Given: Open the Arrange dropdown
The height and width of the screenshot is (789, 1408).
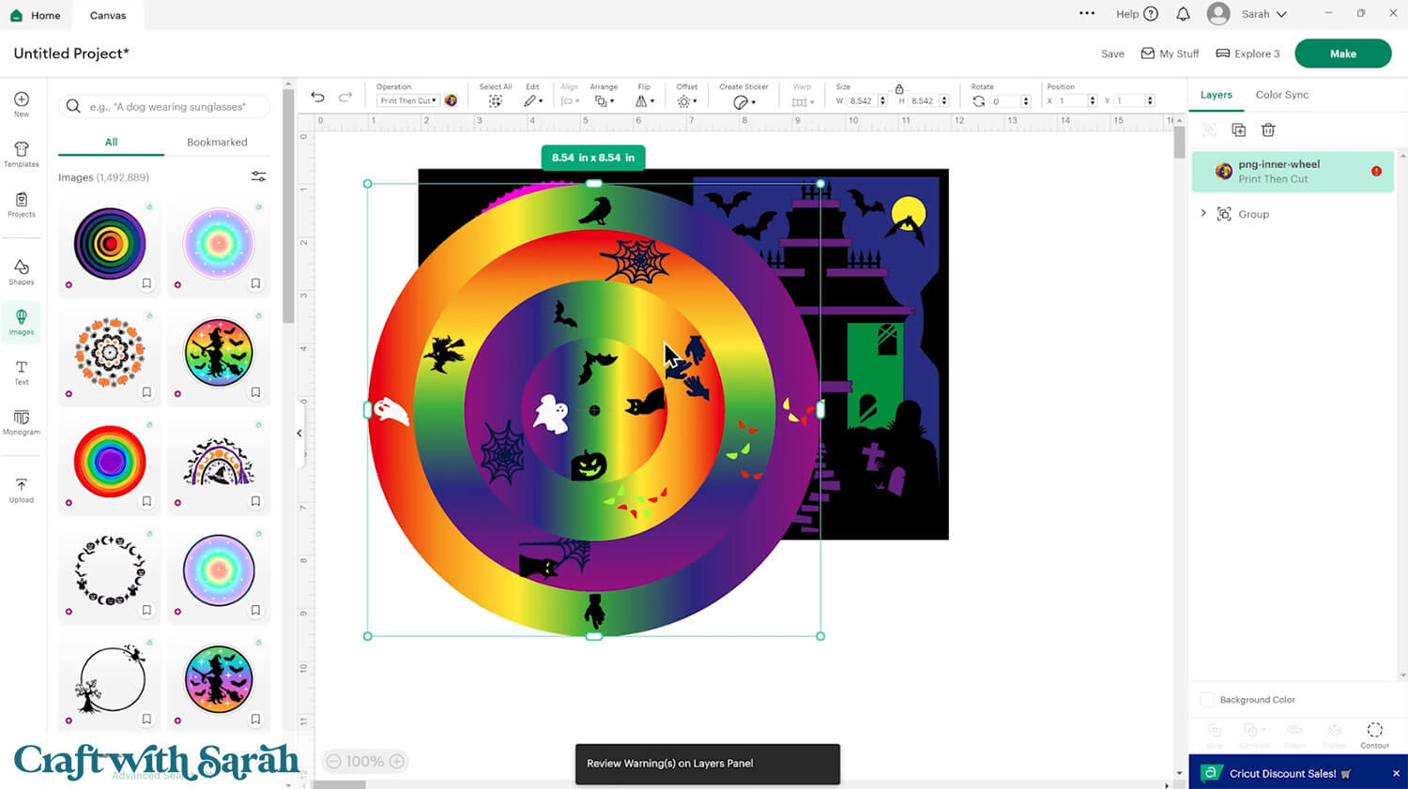Looking at the screenshot, I should tap(604, 100).
